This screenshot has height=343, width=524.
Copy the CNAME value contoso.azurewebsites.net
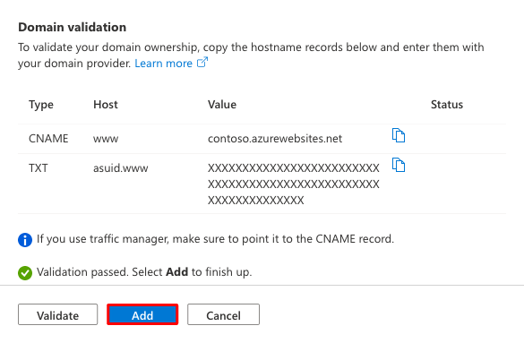click(399, 135)
